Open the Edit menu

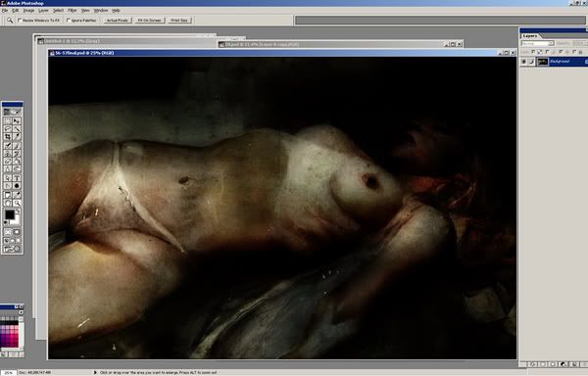click(16, 11)
